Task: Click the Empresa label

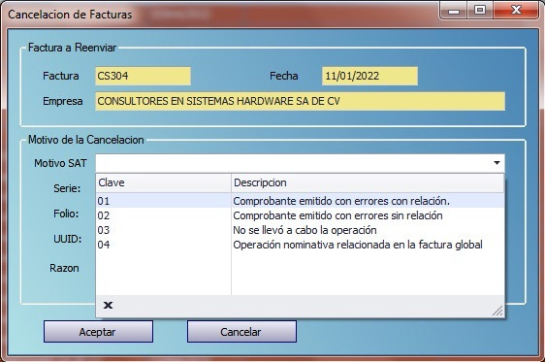Action: (63, 101)
